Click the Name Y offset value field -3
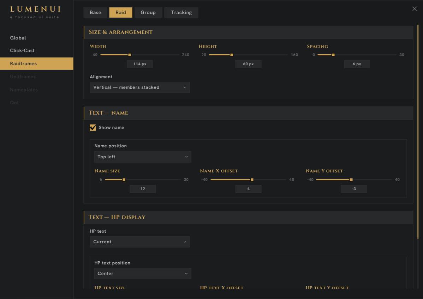The image size is (423, 299). click(x=354, y=189)
